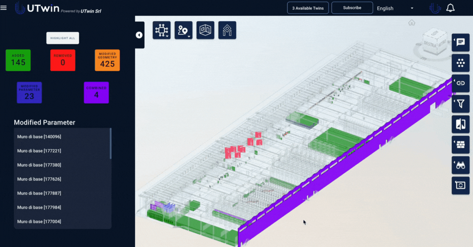Click the Removed red color tile
This screenshot has height=247, width=473.
coord(63,60)
